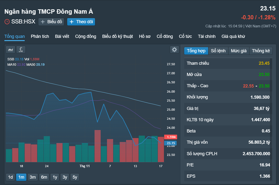Image resolution: width=279 pixels, height=185 pixels.
Task: Open the chart type icon
Action: [x=10, y=50]
